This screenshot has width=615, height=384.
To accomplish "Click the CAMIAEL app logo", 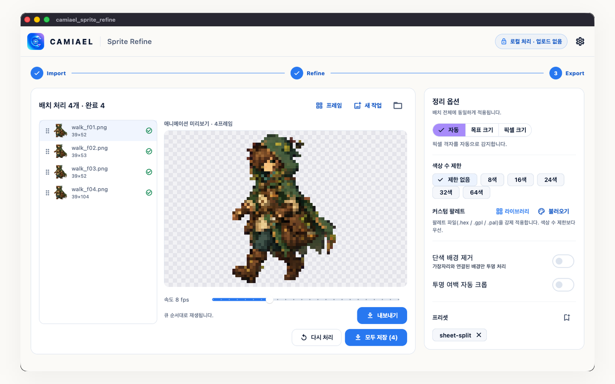I will (x=35, y=41).
